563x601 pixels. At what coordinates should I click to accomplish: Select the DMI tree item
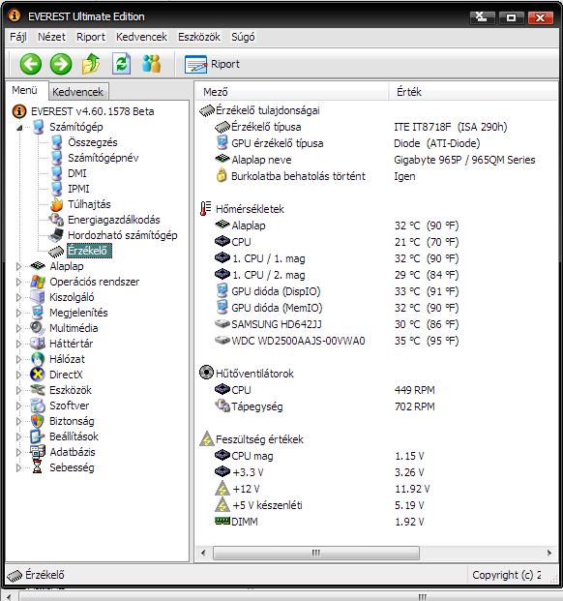(77, 173)
